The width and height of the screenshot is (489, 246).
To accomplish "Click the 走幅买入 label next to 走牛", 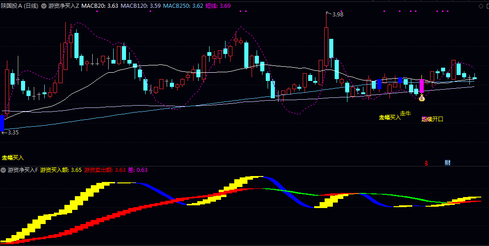I will pyautogui.click(x=390, y=118).
